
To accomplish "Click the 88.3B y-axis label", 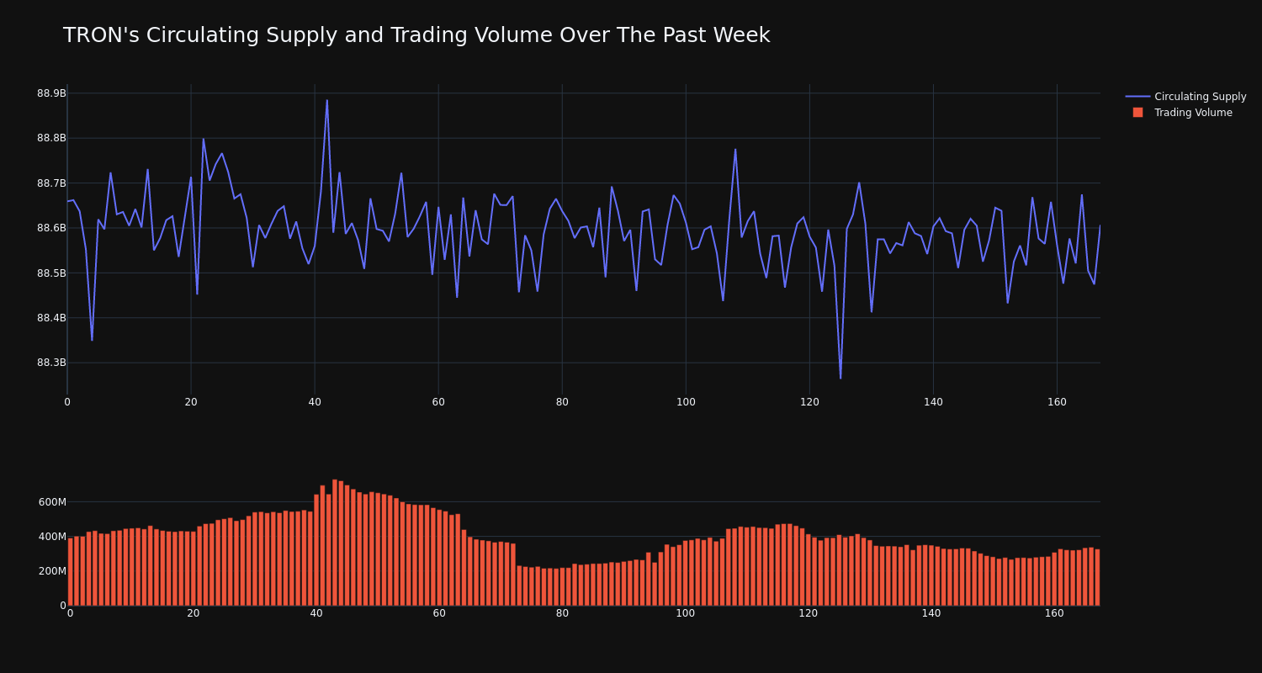I will pos(51,363).
